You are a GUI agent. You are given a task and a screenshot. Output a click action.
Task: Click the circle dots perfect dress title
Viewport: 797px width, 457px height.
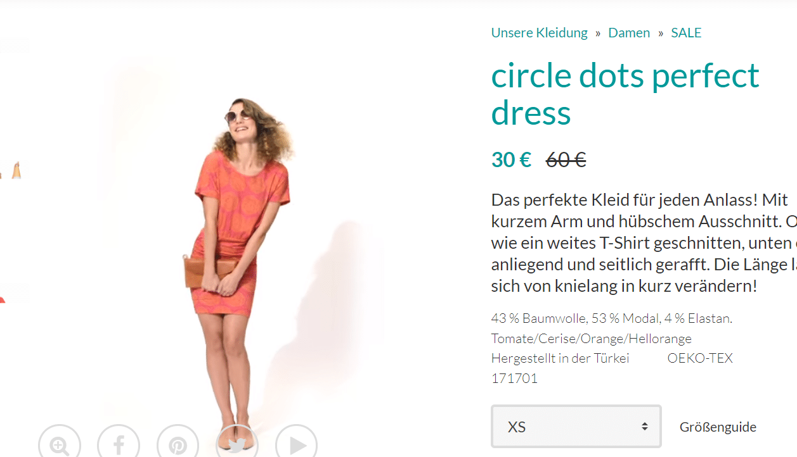tap(625, 94)
